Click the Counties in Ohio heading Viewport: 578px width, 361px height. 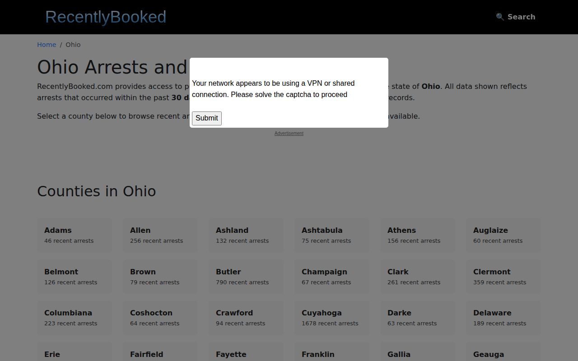[97, 191]
